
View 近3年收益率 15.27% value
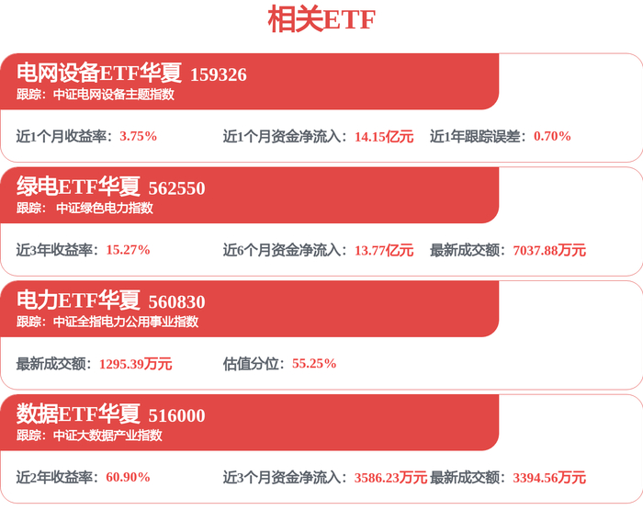128,249
